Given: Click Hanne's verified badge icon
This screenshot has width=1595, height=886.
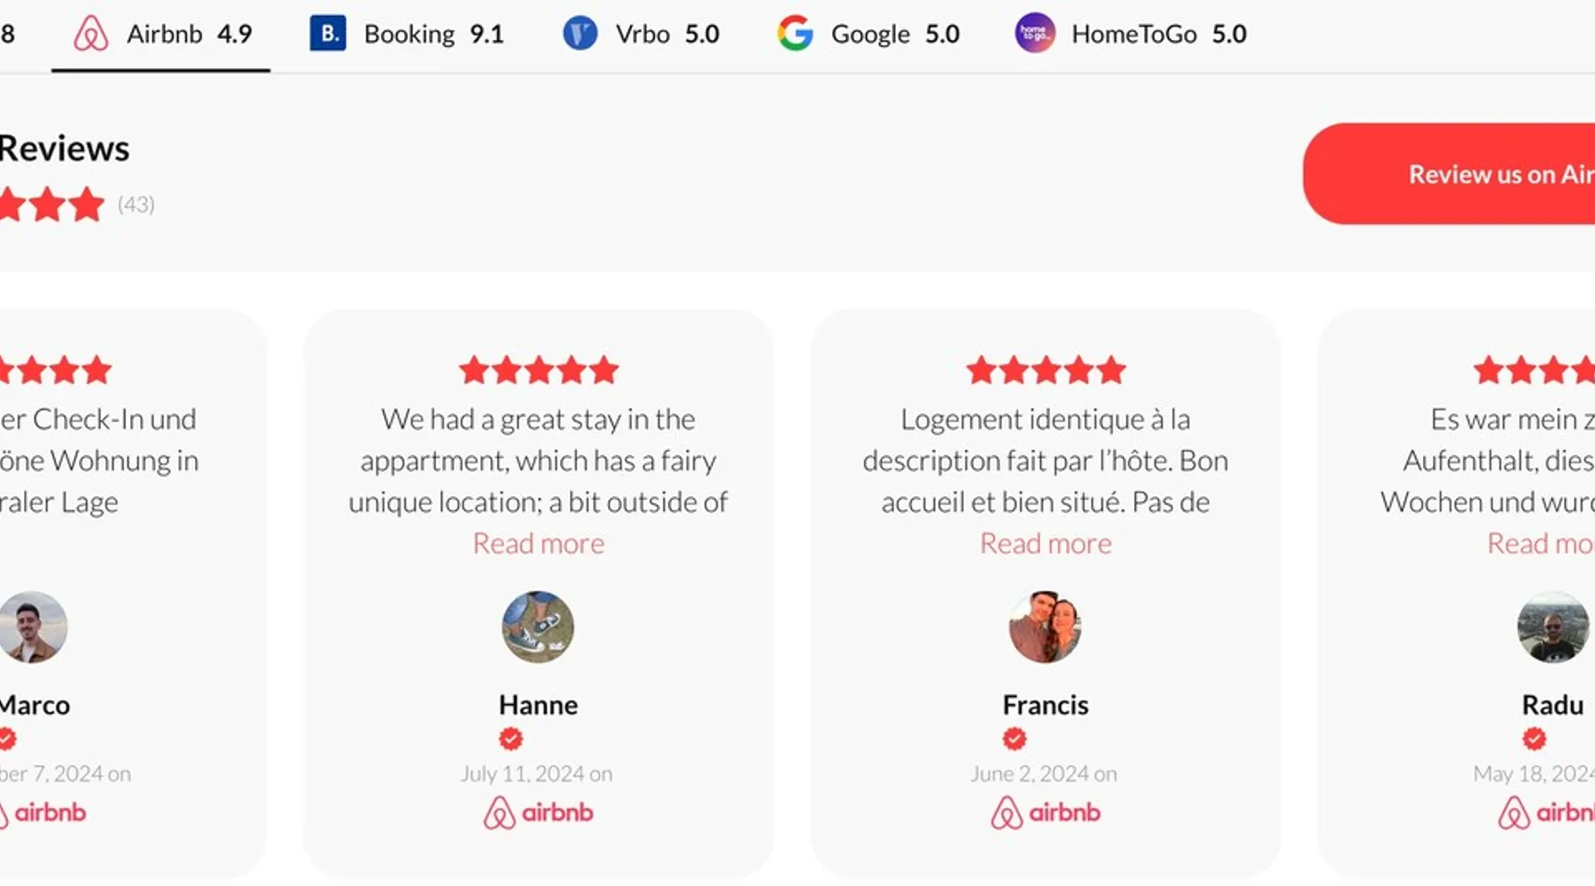Looking at the screenshot, I should click(511, 739).
